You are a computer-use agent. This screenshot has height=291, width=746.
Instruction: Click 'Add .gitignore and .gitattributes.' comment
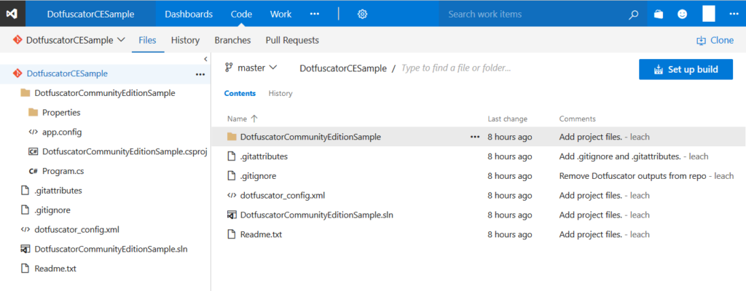coord(621,156)
